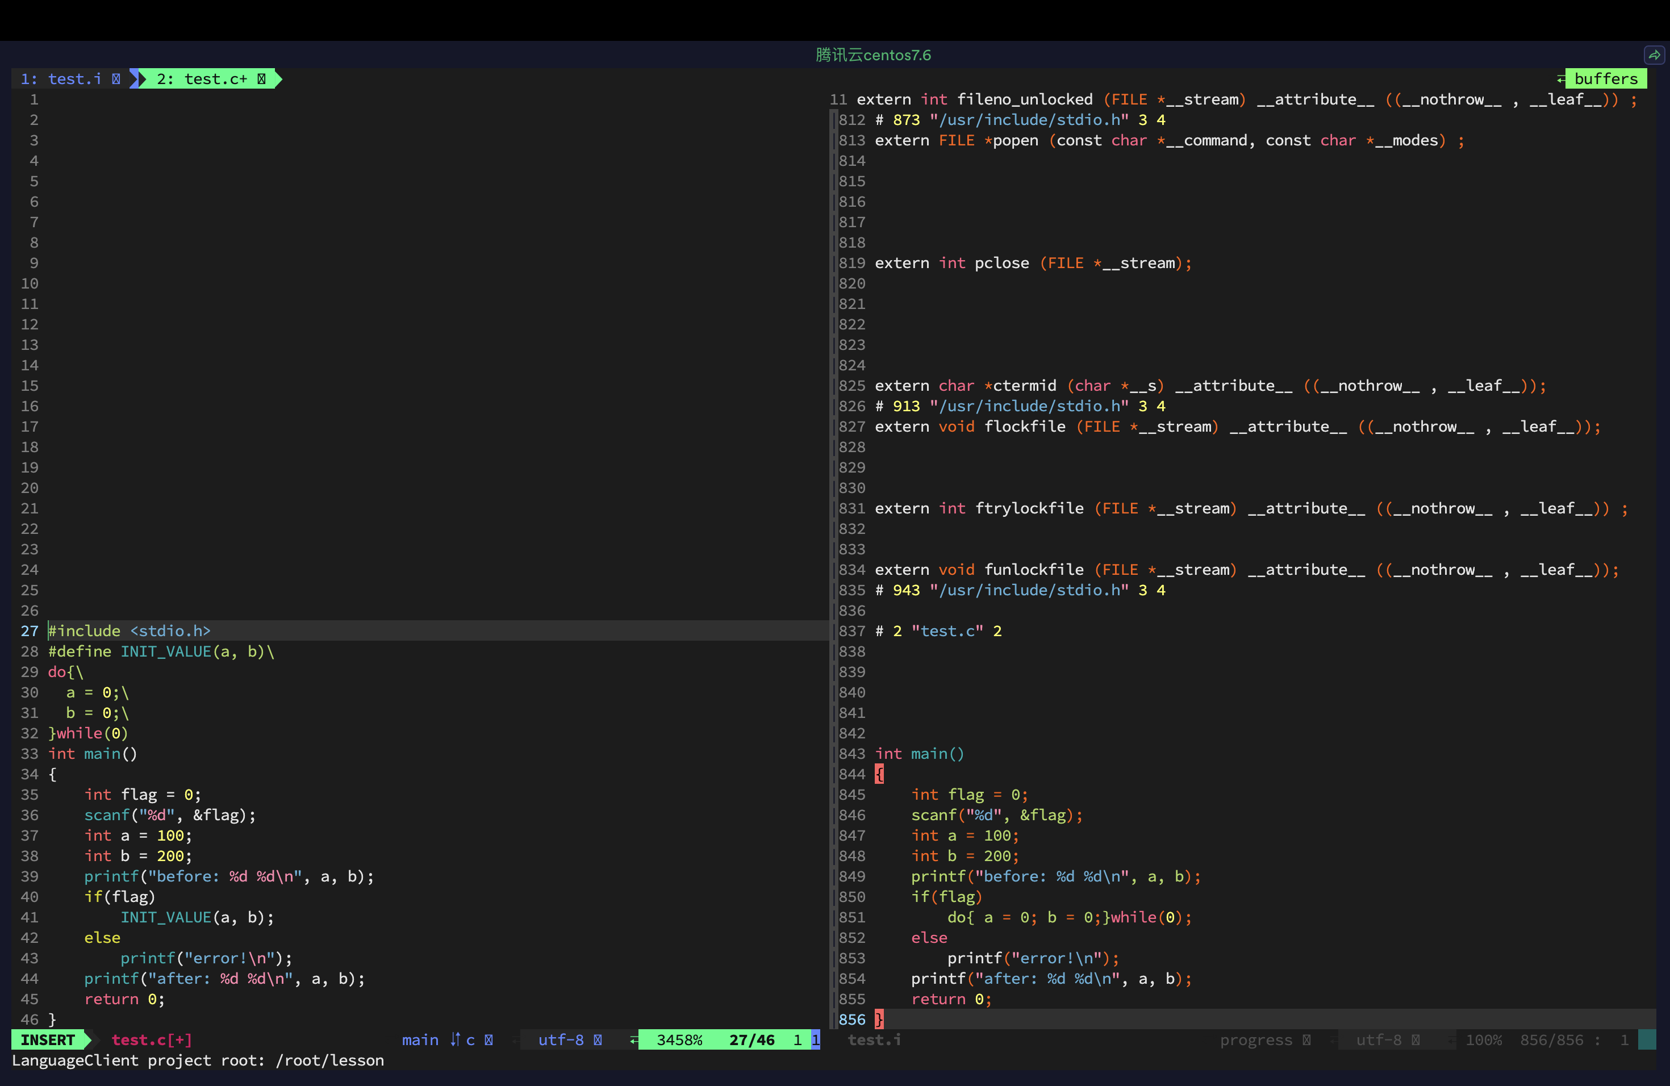This screenshot has height=1086, width=1670.
Task: Click if(flag) on line 850
Action: (946, 897)
